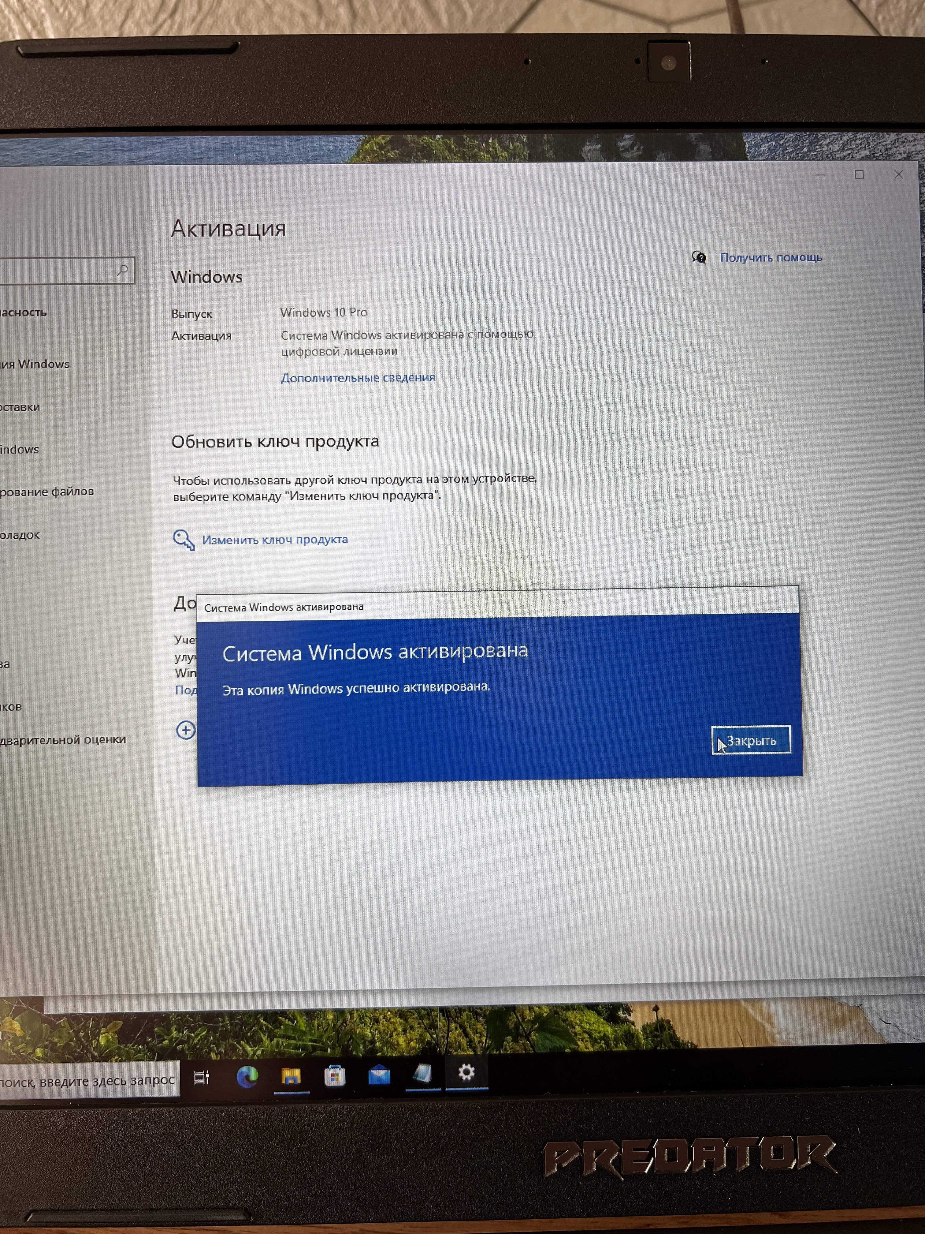Open the Дополнительные сведения link
Viewport: 925px width, 1234px height.
(358, 378)
